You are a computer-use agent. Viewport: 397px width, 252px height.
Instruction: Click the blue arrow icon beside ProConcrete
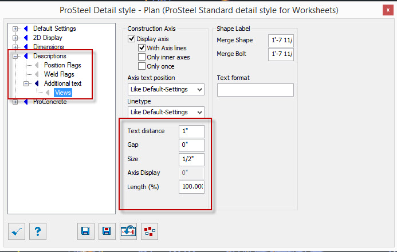tap(26, 102)
